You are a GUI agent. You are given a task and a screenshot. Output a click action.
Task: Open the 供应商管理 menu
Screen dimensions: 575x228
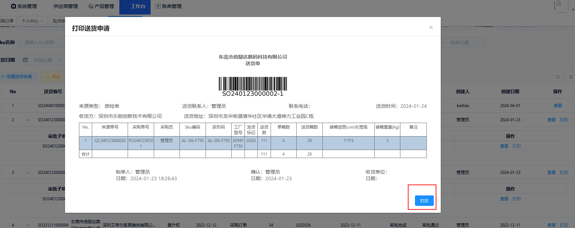coord(66,6)
